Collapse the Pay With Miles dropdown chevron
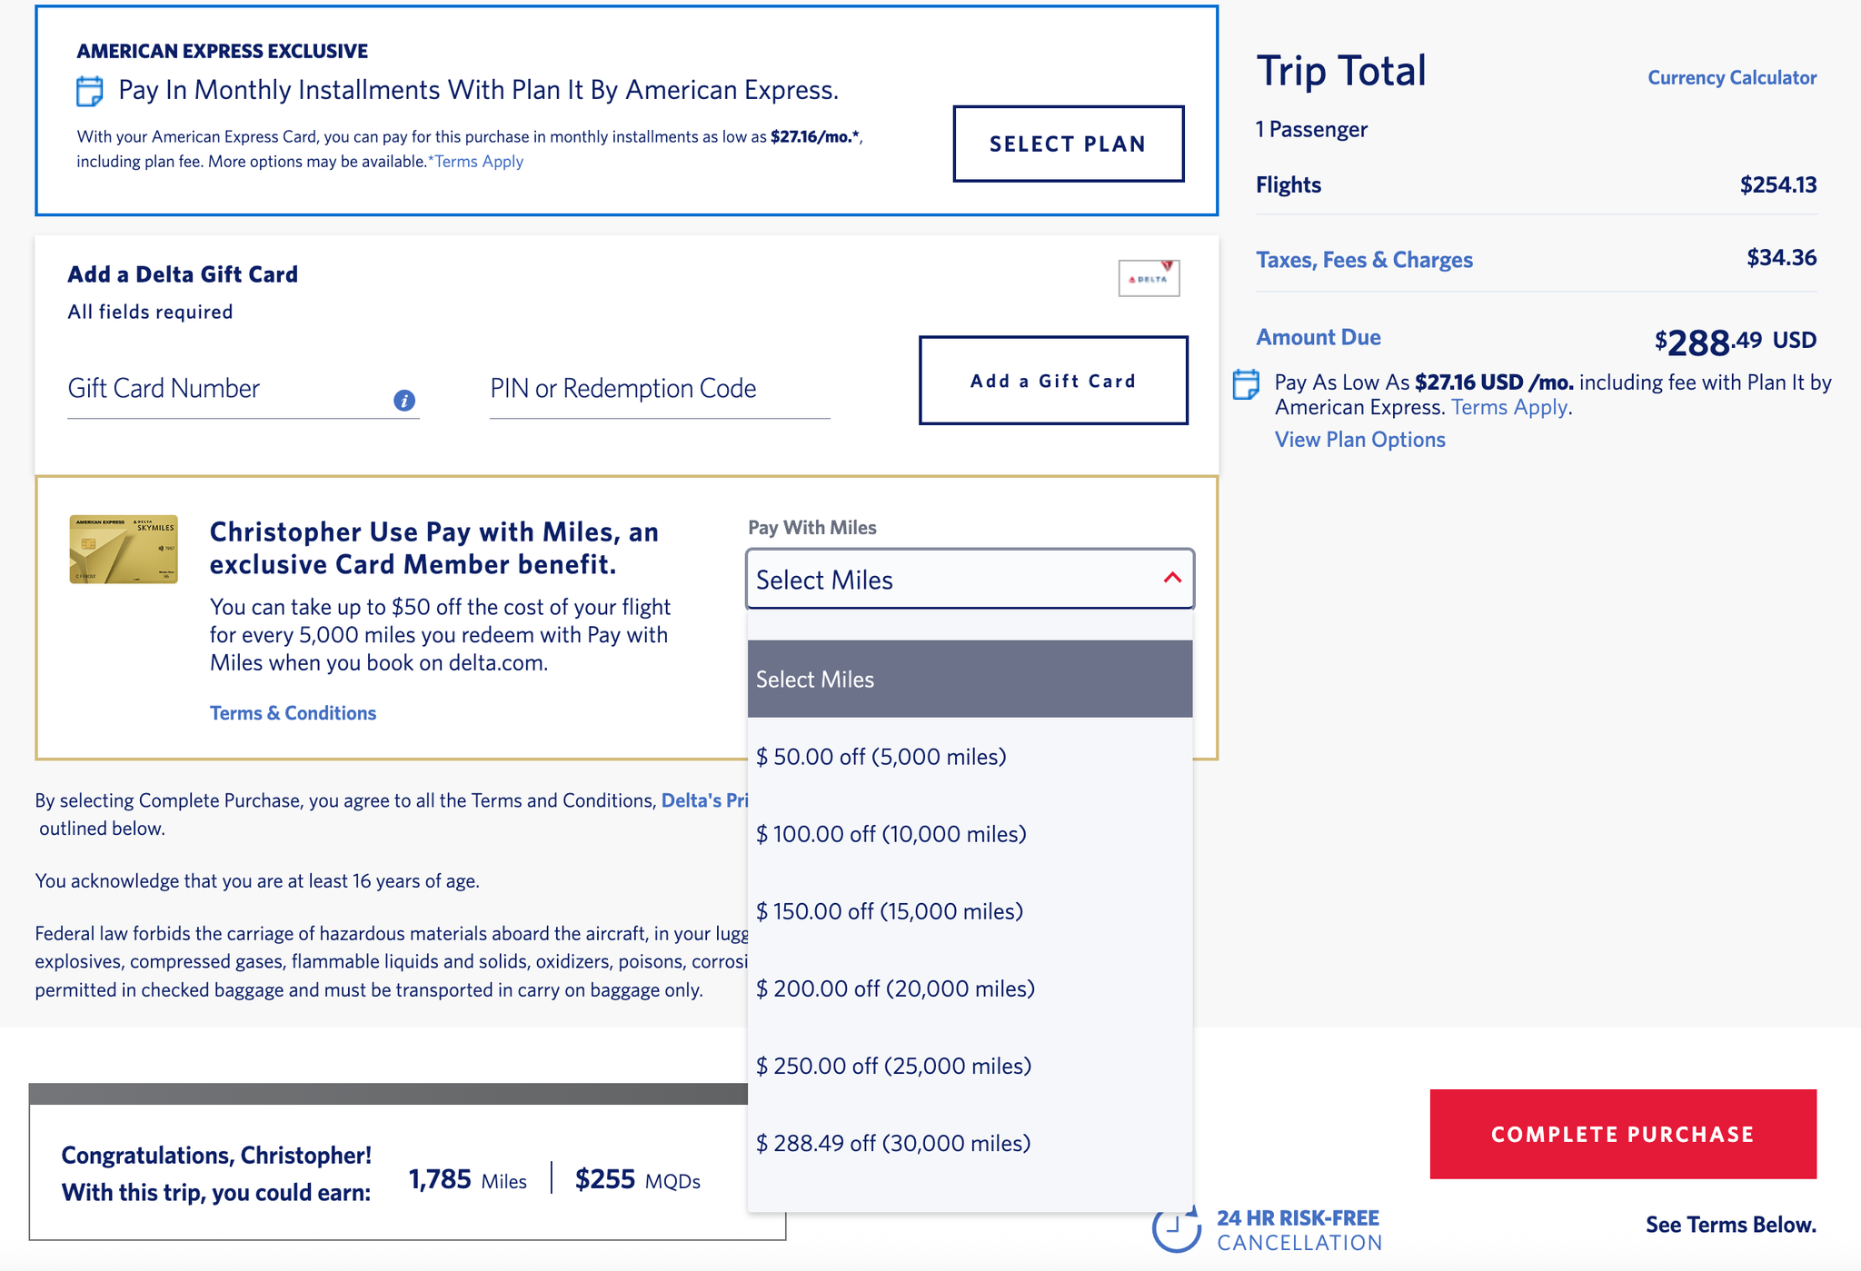 [x=1170, y=578]
